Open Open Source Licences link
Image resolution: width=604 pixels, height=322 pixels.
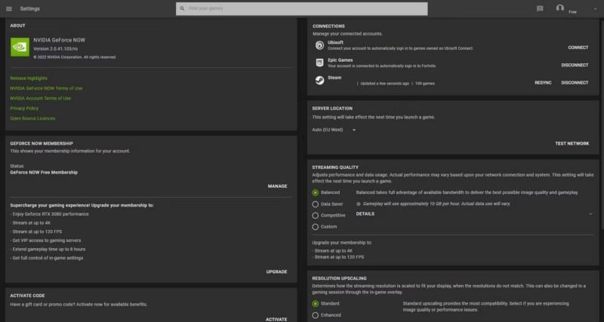[32, 118]
